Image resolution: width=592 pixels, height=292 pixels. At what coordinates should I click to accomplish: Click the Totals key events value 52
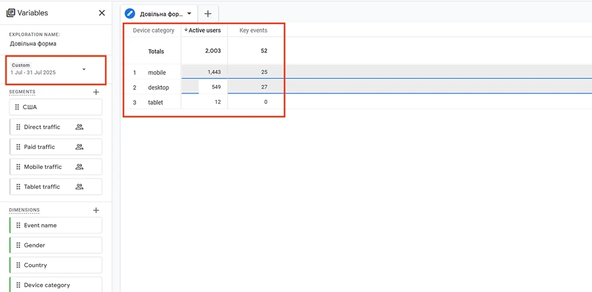[x=264, y=51]
